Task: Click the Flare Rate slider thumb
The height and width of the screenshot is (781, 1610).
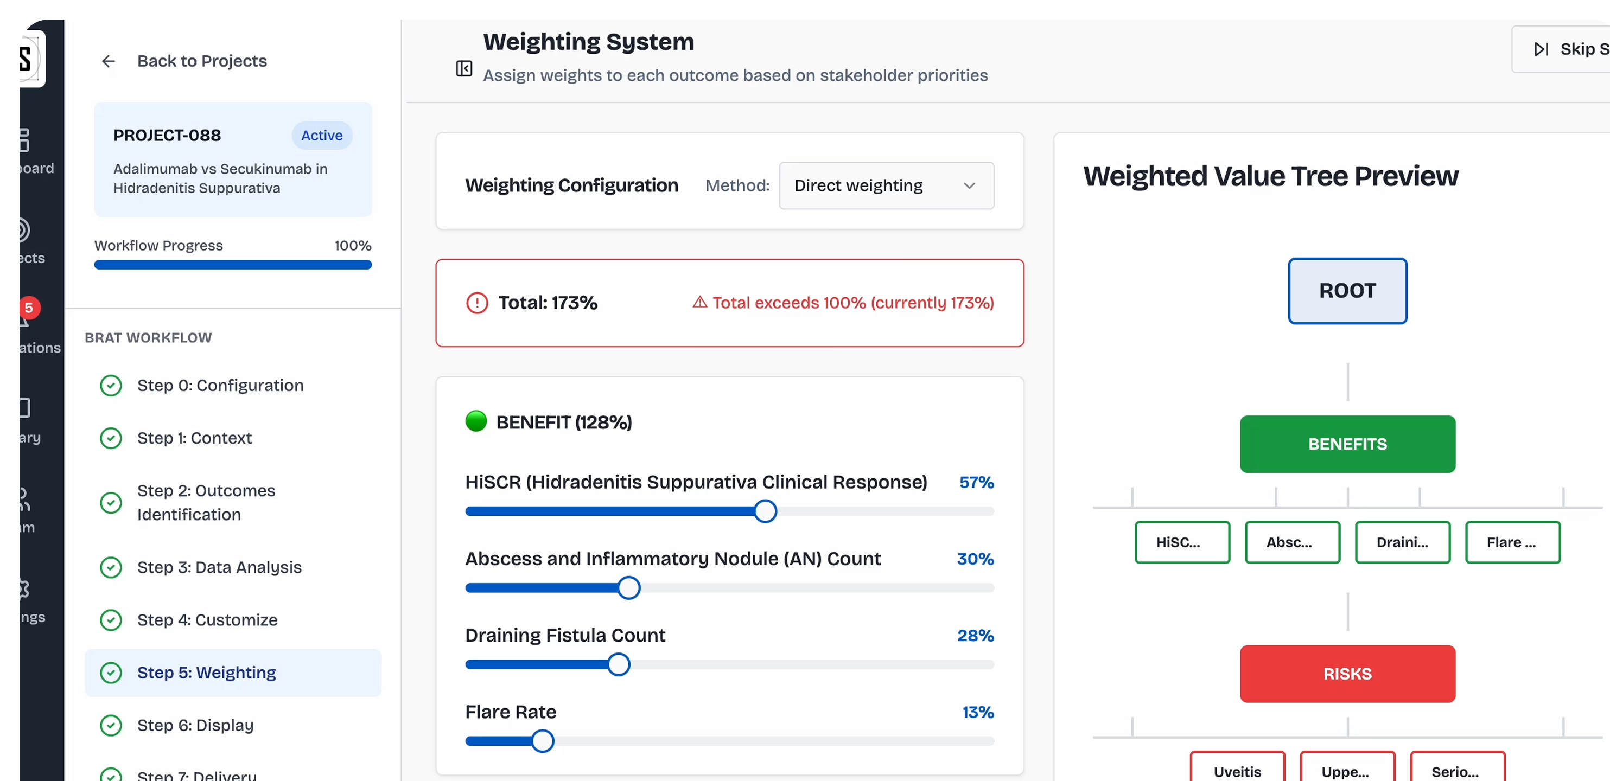Action: (543, 741)
